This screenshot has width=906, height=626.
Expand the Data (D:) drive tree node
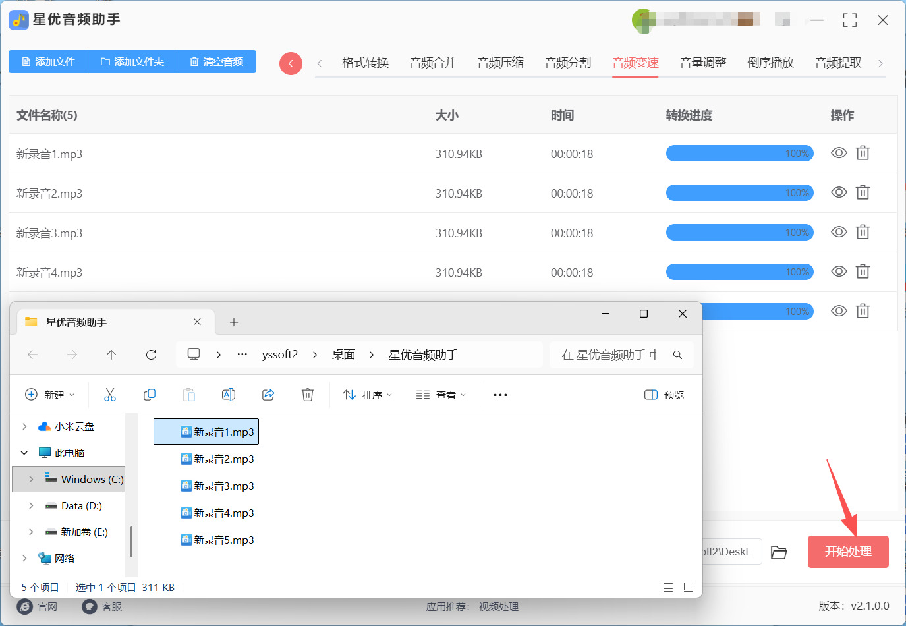pos(31,505)
